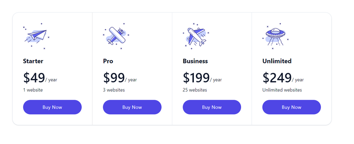This screenshot has height=144, width=354.
Task: Buy the Starter plan now
Action: 52,107
